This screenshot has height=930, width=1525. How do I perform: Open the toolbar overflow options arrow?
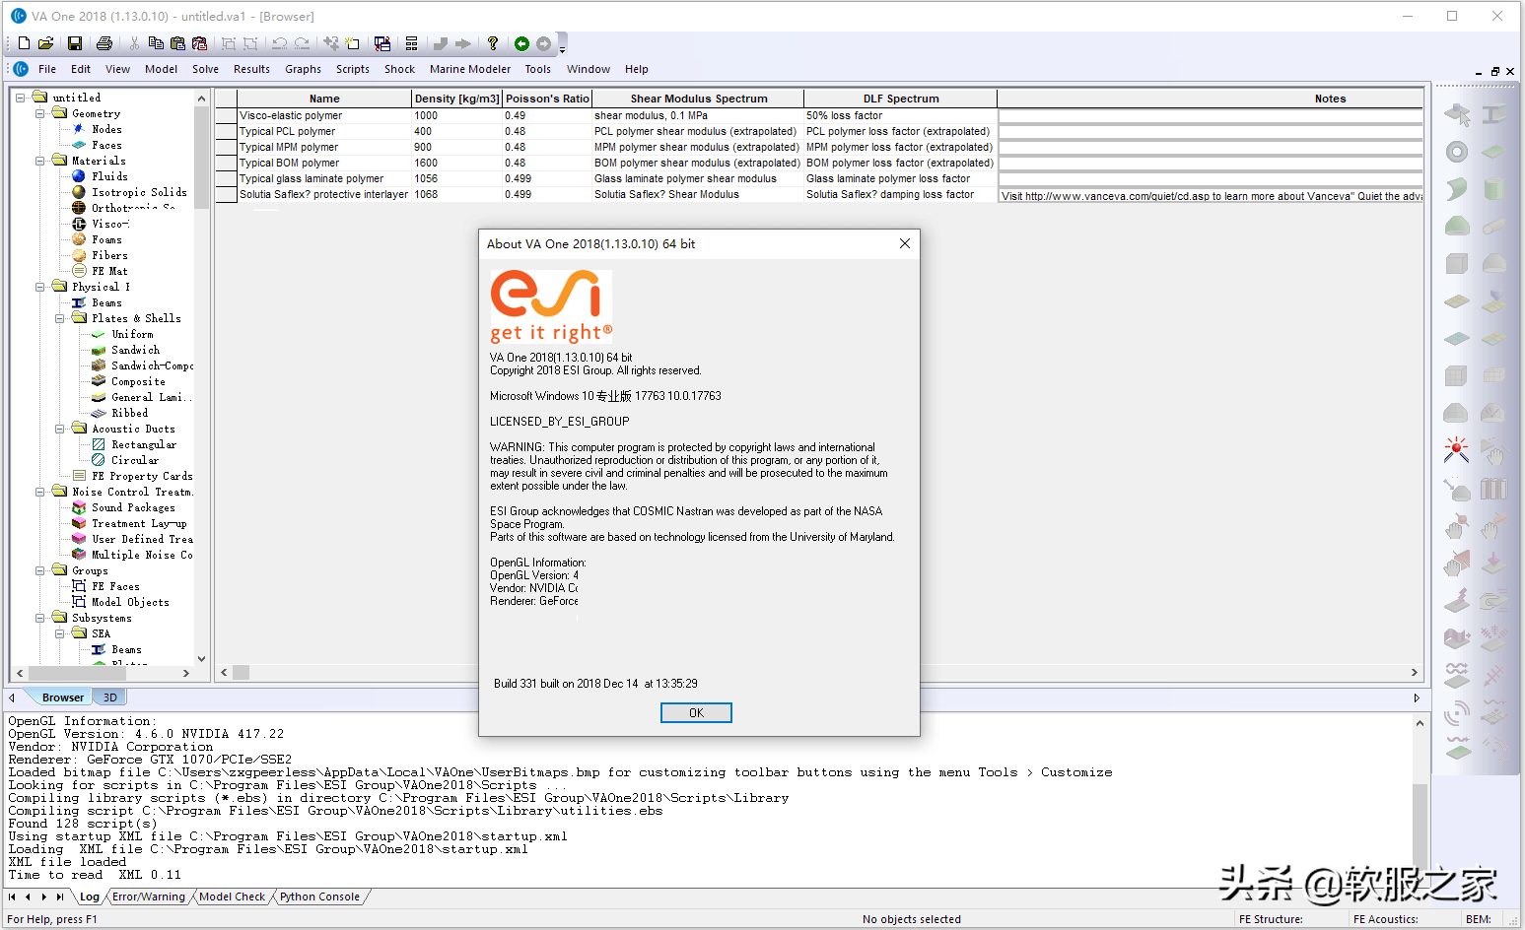click(x=563, y=47)
